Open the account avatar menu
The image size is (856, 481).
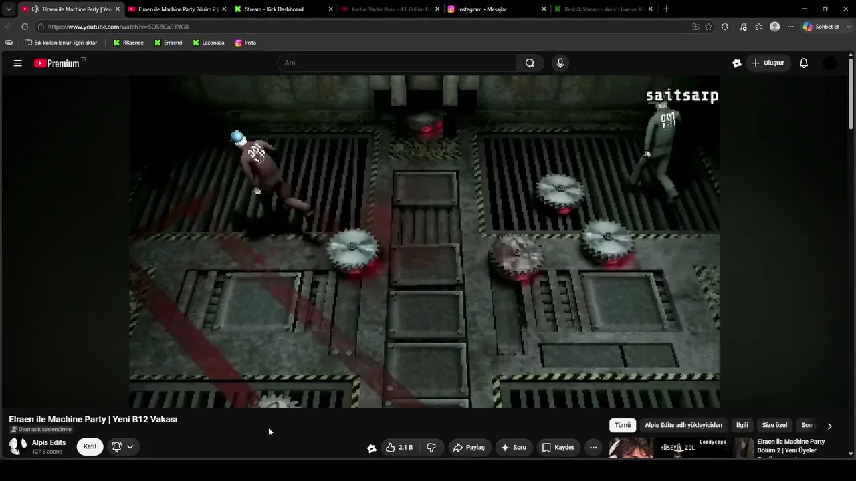click(x=829, y=63)
